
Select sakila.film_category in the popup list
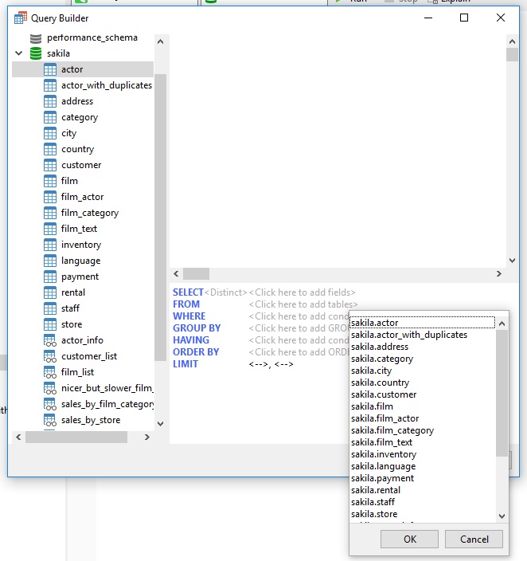point(392,430)
